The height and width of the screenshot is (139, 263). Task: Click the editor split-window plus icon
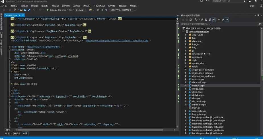[x=177, y=19]
